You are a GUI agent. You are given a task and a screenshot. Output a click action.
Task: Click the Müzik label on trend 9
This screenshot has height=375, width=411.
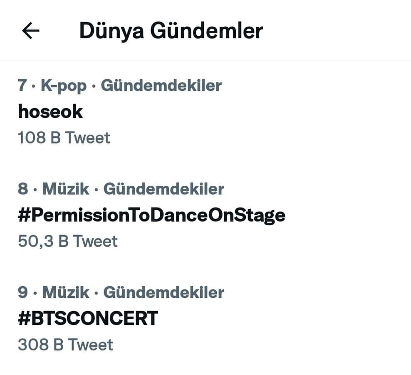[66, 292]
